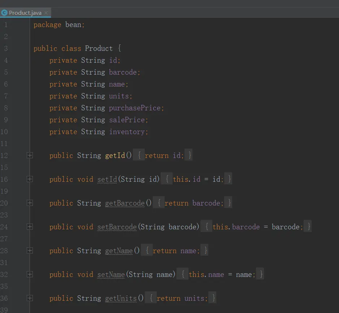The width and height of the screenshot is (339, 313).
Task: Click line number 3 in the gutter
Action: (x=6, y=48)
